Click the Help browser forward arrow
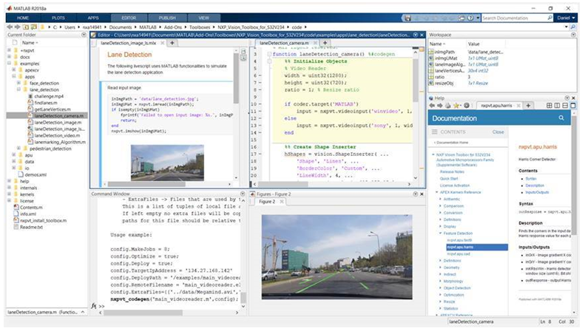The width and height of the screenshot is (582, 331). (x=440, y=105)
